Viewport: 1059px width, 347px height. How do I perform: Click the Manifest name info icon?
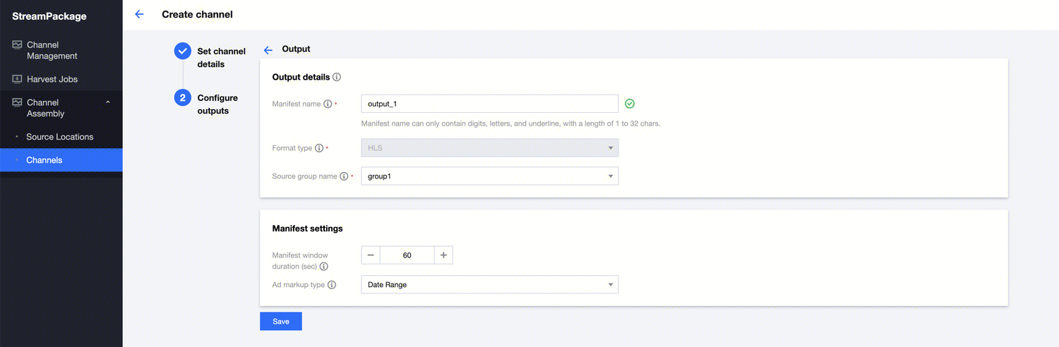click(328, 104)
